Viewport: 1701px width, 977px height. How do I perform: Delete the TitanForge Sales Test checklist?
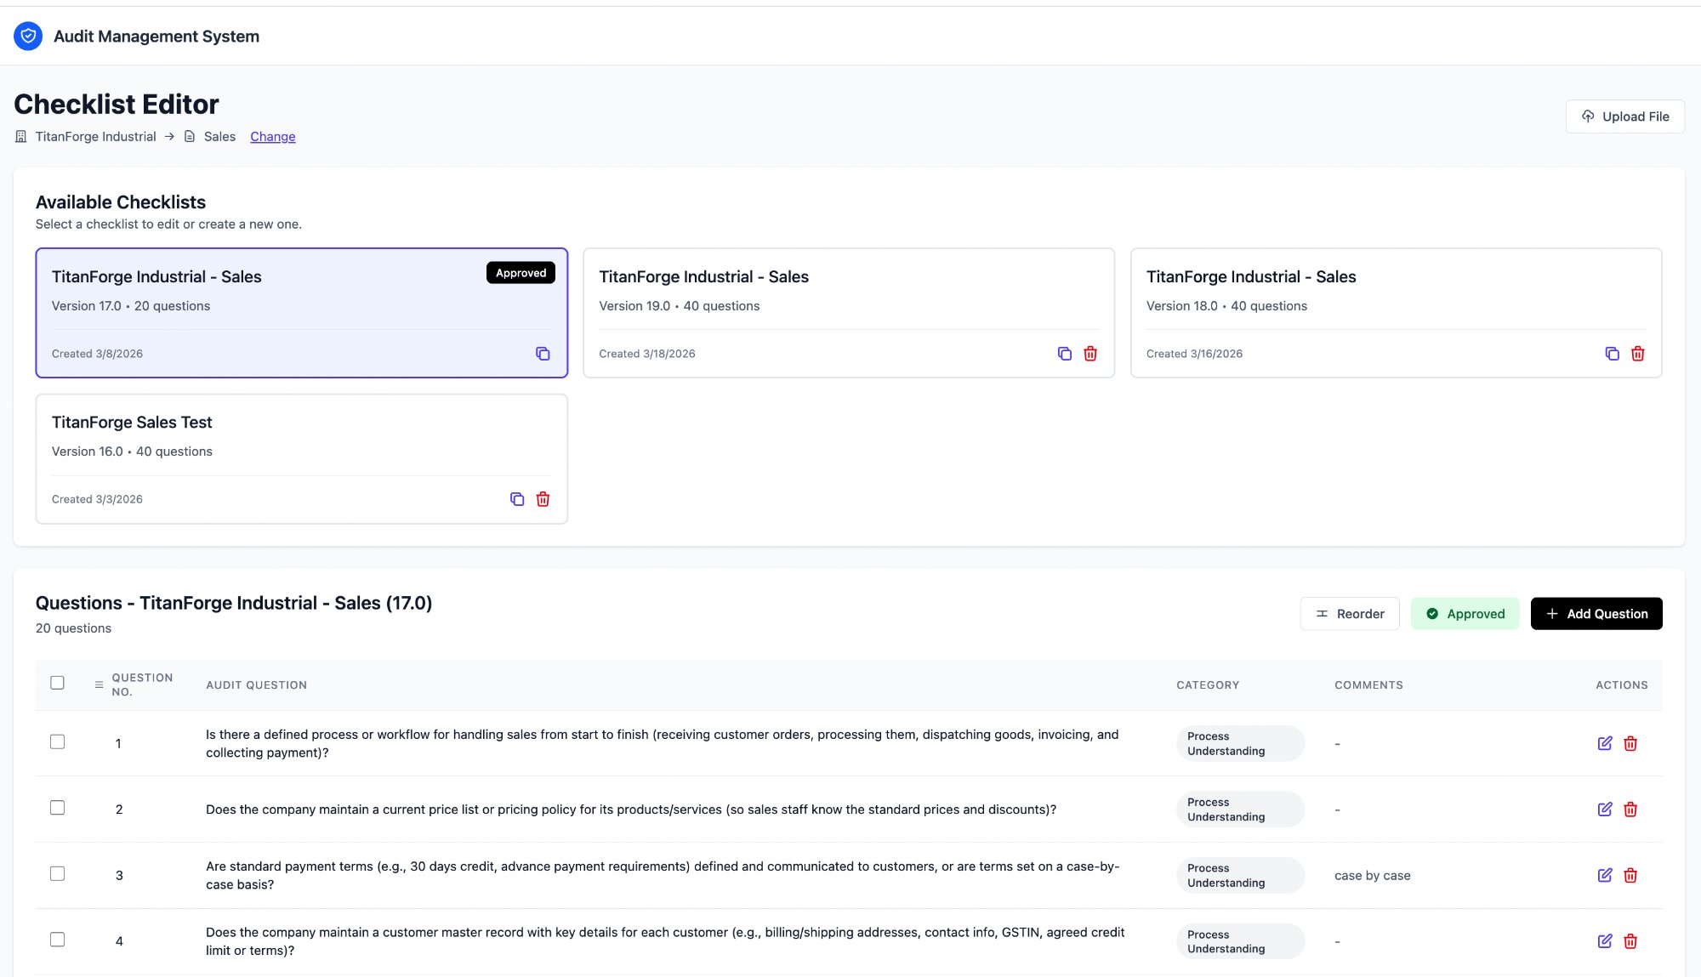[543, 499]
